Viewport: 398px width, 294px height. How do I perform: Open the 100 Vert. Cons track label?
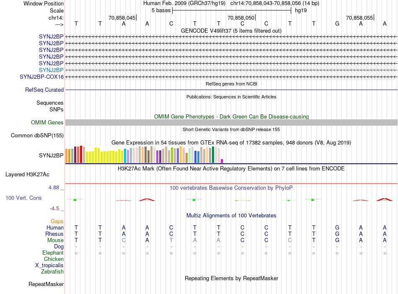point(23,198)
